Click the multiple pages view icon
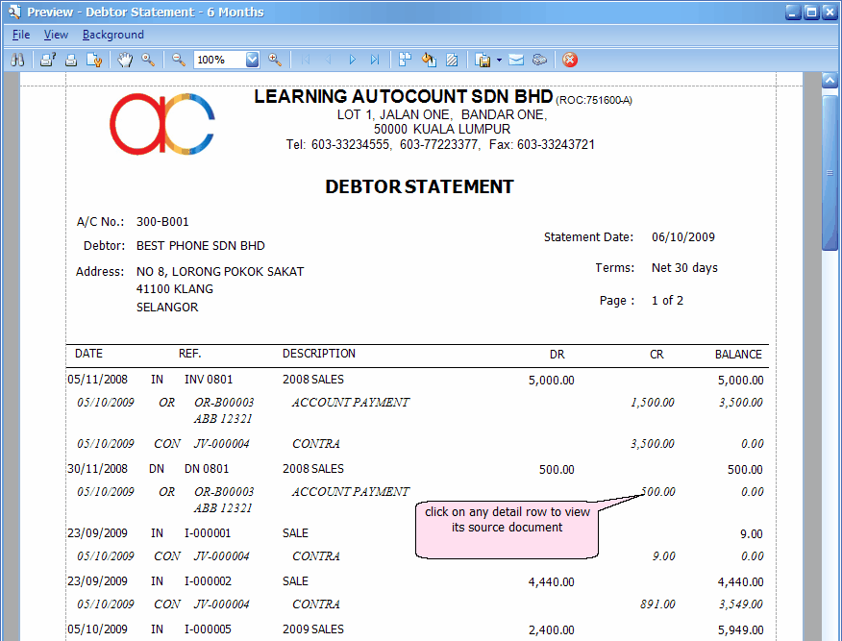Screen dimensions: 842x641 coord(405,60)
